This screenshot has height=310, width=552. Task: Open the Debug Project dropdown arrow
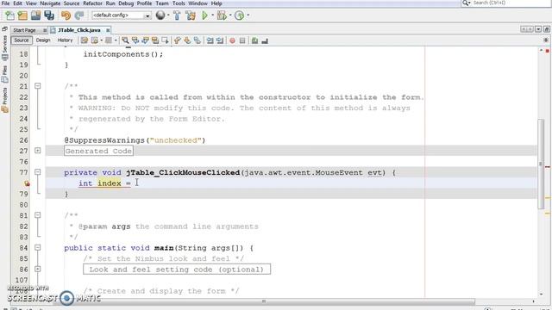click(230, 15)
